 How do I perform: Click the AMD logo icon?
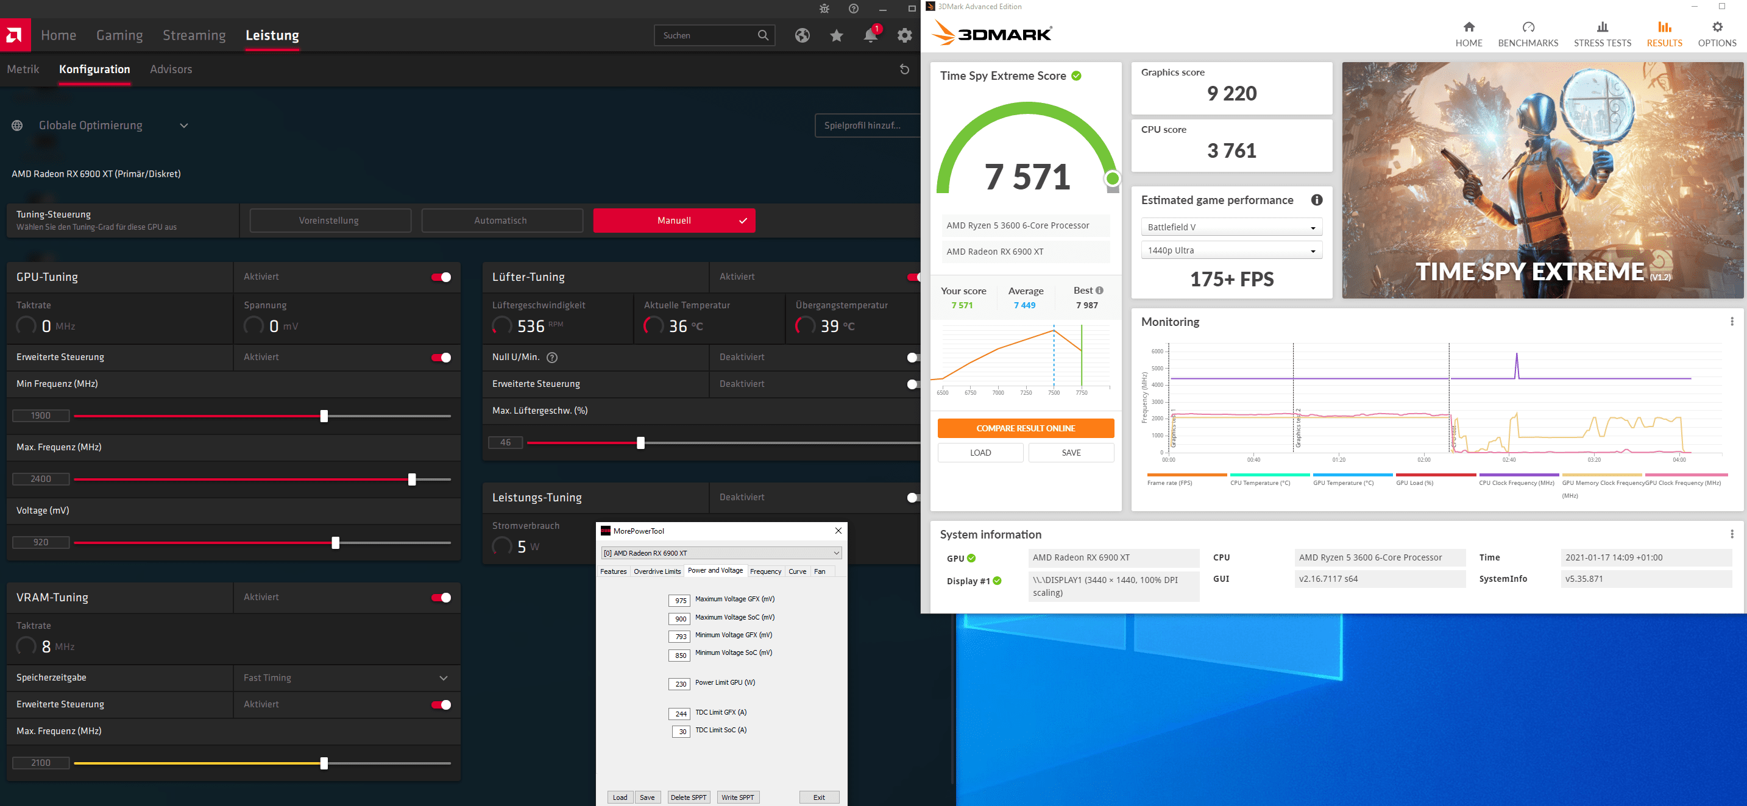click(15, 35)
